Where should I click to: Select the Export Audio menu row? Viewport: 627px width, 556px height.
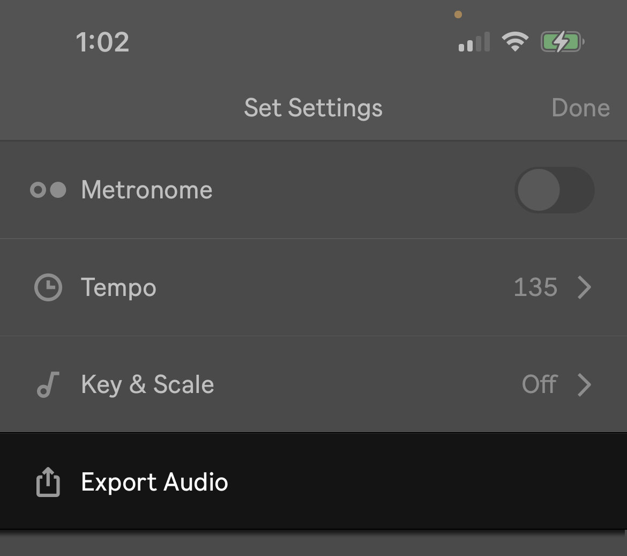click(x=313, y=481)
